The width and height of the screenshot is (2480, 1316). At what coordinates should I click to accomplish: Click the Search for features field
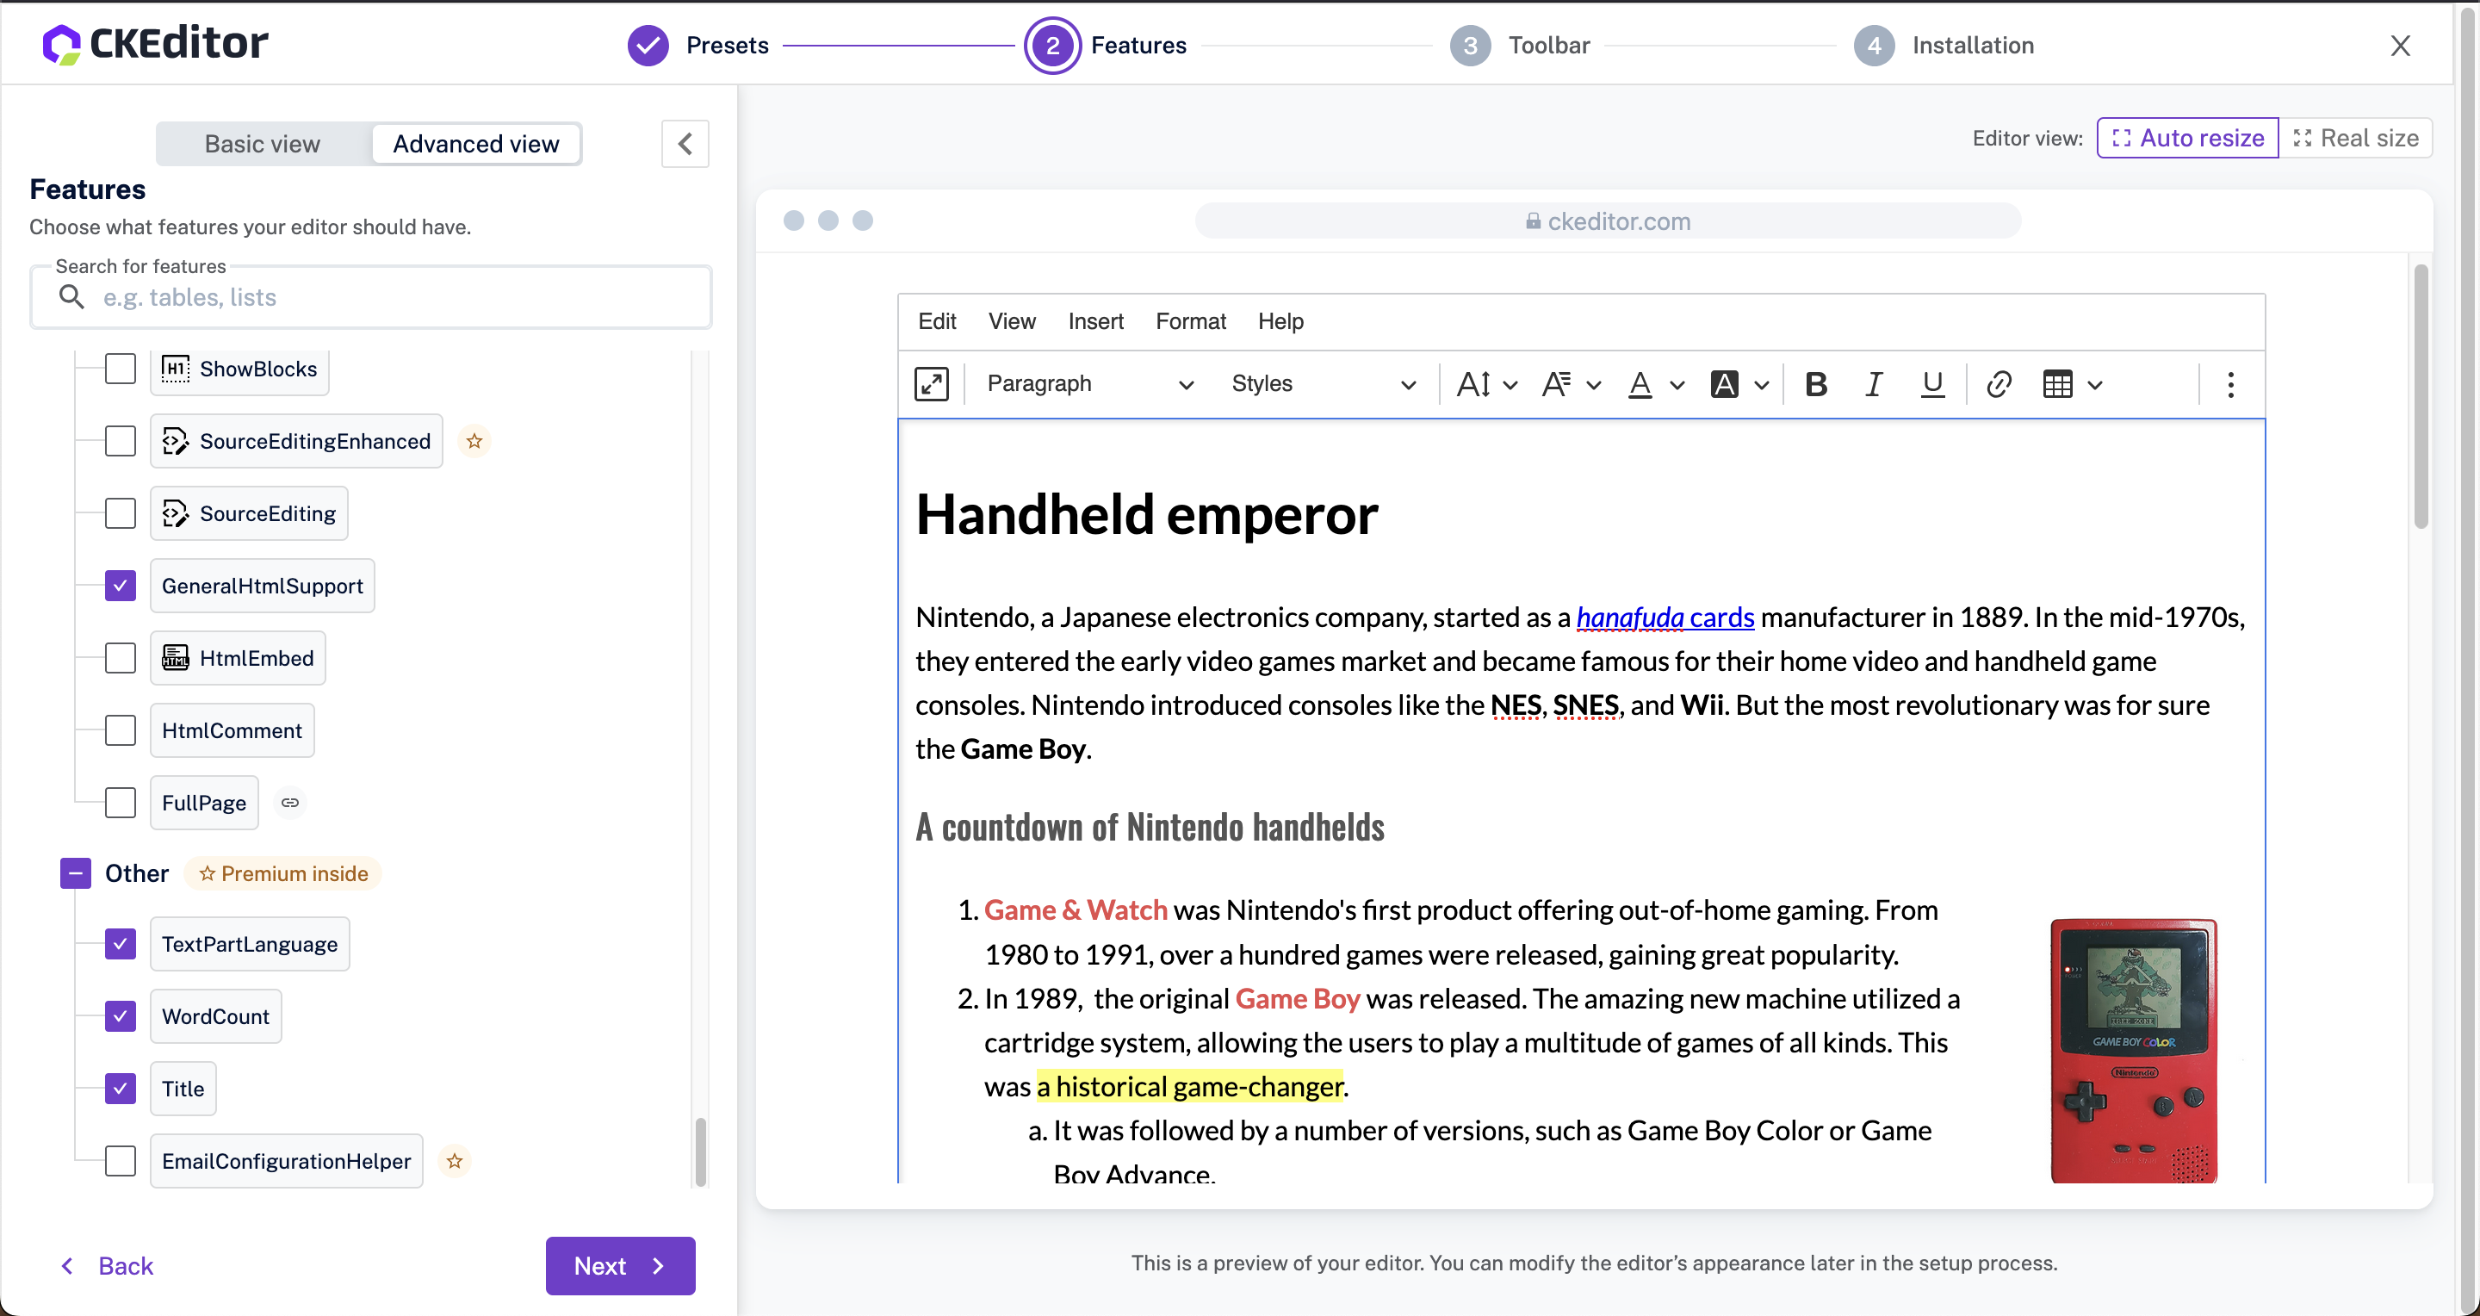click(372, 297)
